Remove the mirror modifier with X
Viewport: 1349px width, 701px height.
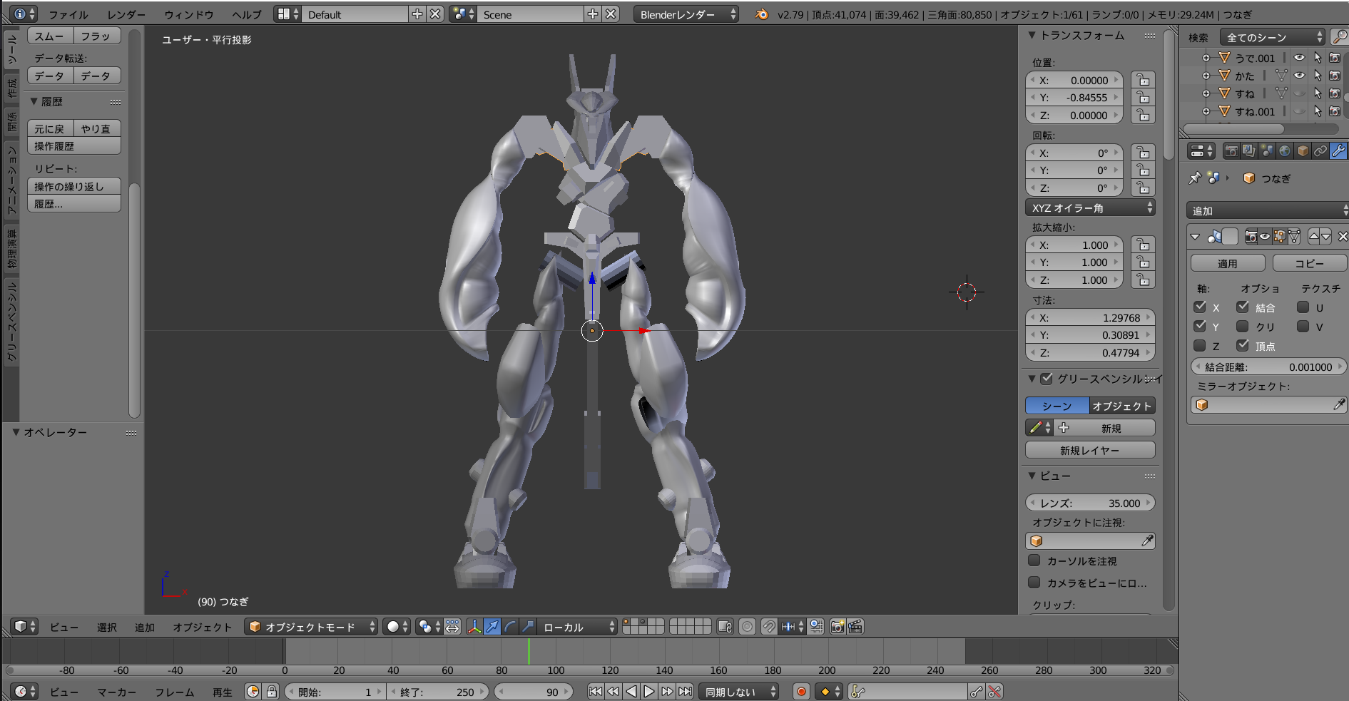[x=1343, y=237]
